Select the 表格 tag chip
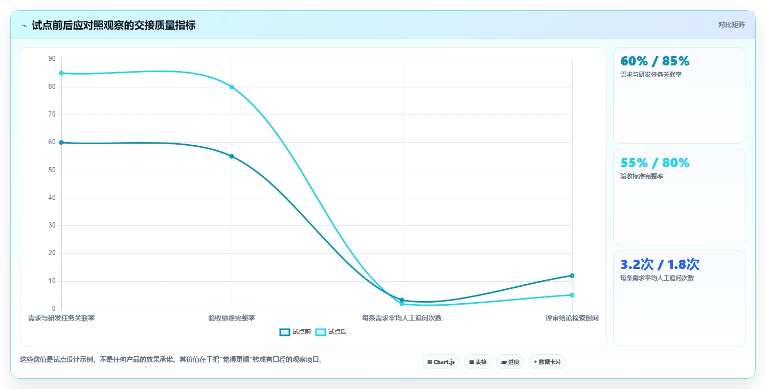 (x=478, y=362)
